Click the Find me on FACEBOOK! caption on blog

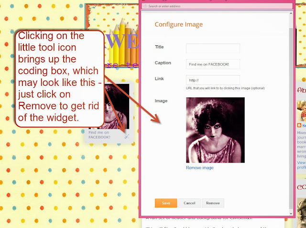coord(99,135)
